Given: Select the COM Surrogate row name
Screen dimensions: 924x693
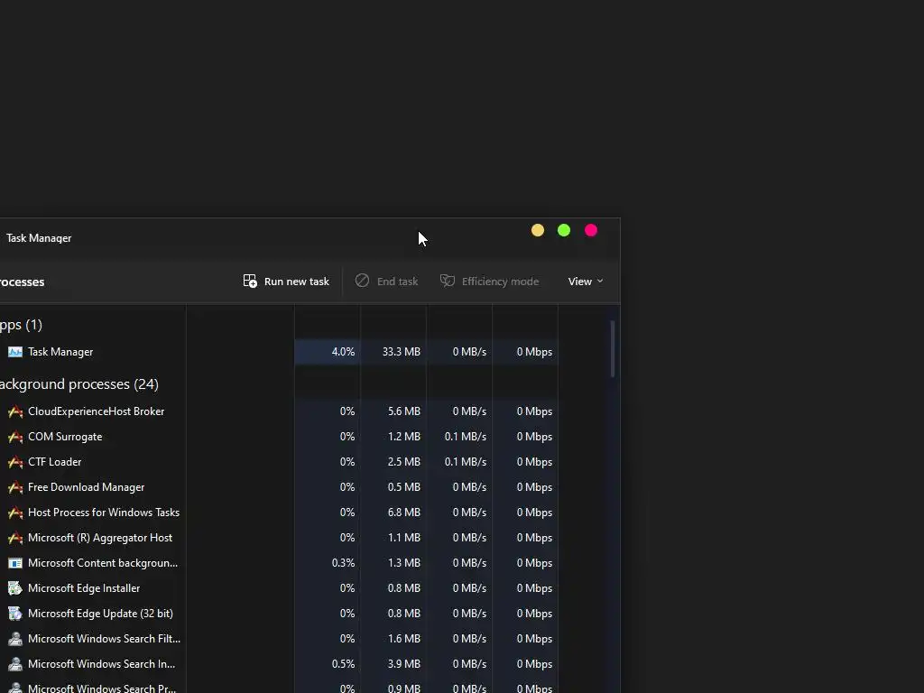Looking at the screenshot, I should [65, 437].
